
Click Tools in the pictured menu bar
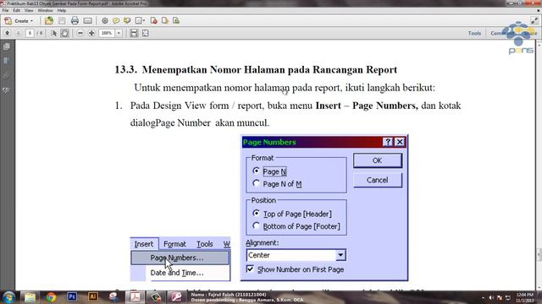[x=205, y=244]
